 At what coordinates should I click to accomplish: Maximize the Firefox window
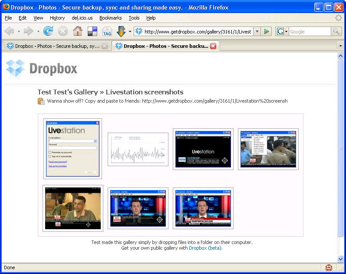[x=329, y=7]
